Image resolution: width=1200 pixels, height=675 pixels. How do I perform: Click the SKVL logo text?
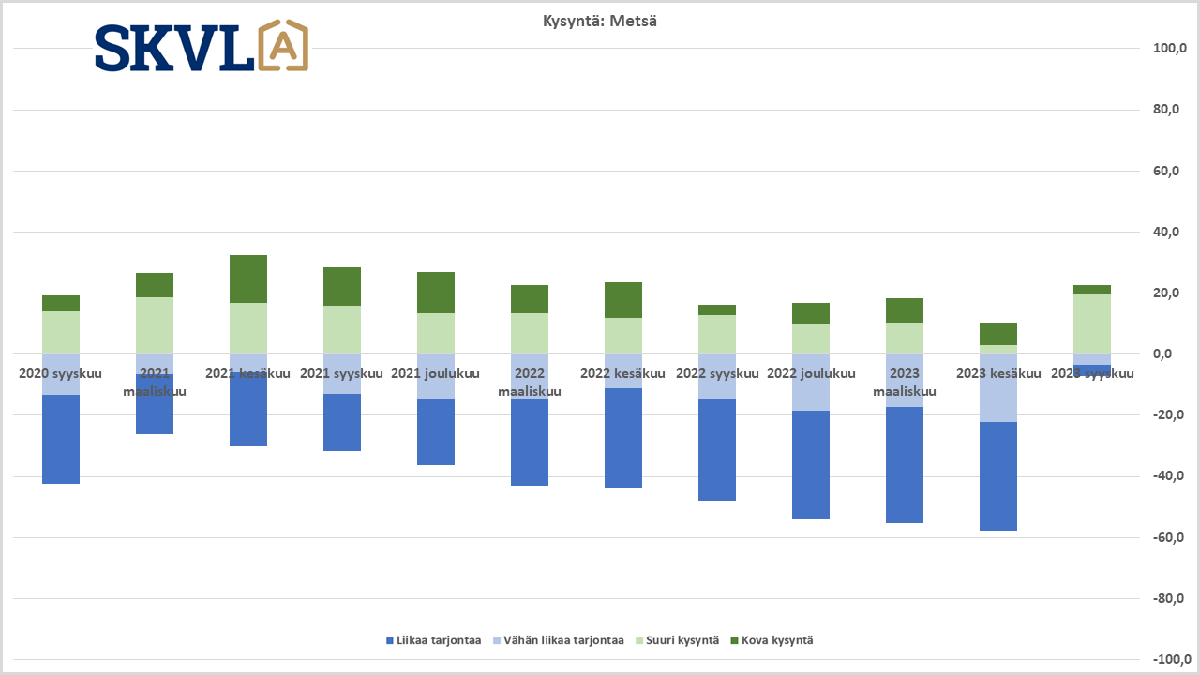(x=173, y=48)
